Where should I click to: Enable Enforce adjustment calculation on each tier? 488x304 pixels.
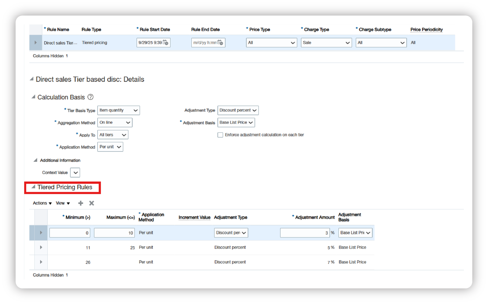(x=220, y=135)
